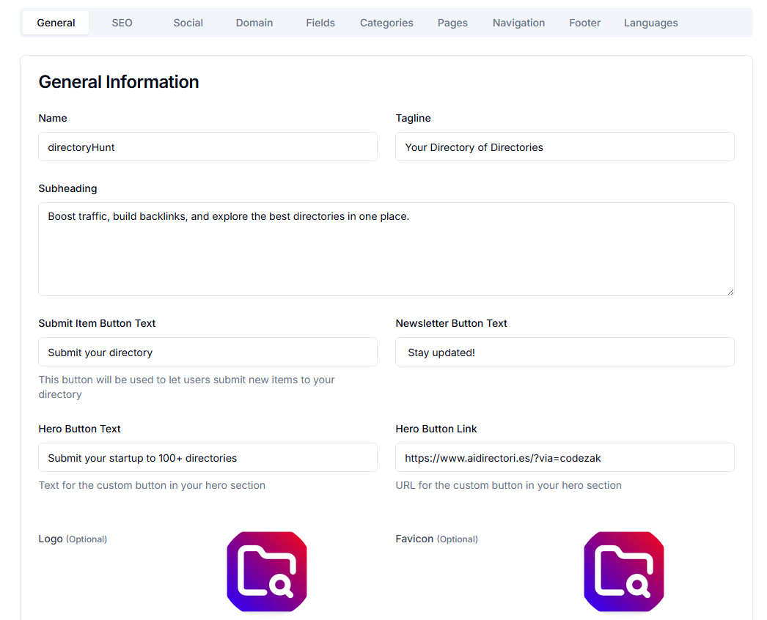Select the General tab

click(55, 23)
